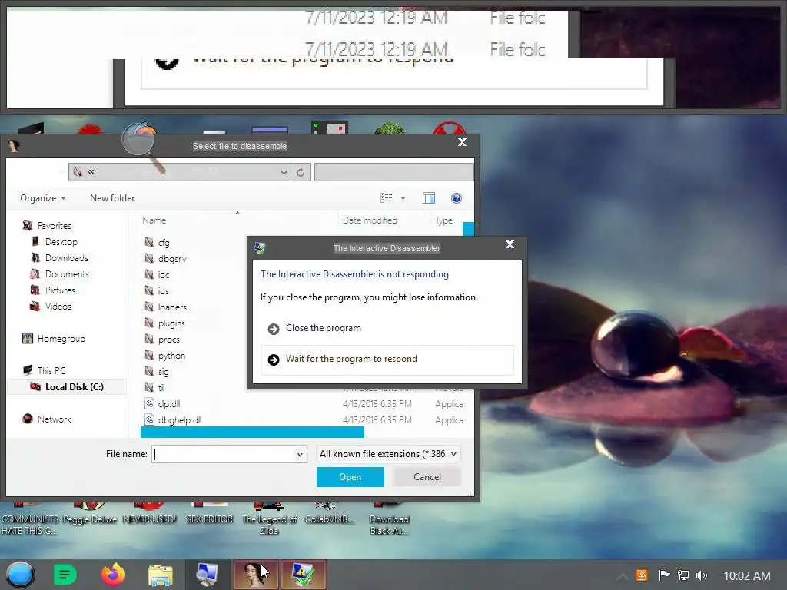Image resolution: width=787 pixels, height=590 pixels.
Task: Select the python folder
Action: click(x=171, y=355)
